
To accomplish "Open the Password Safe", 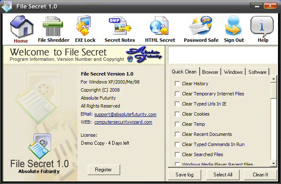I will click(x=201, y=29).
